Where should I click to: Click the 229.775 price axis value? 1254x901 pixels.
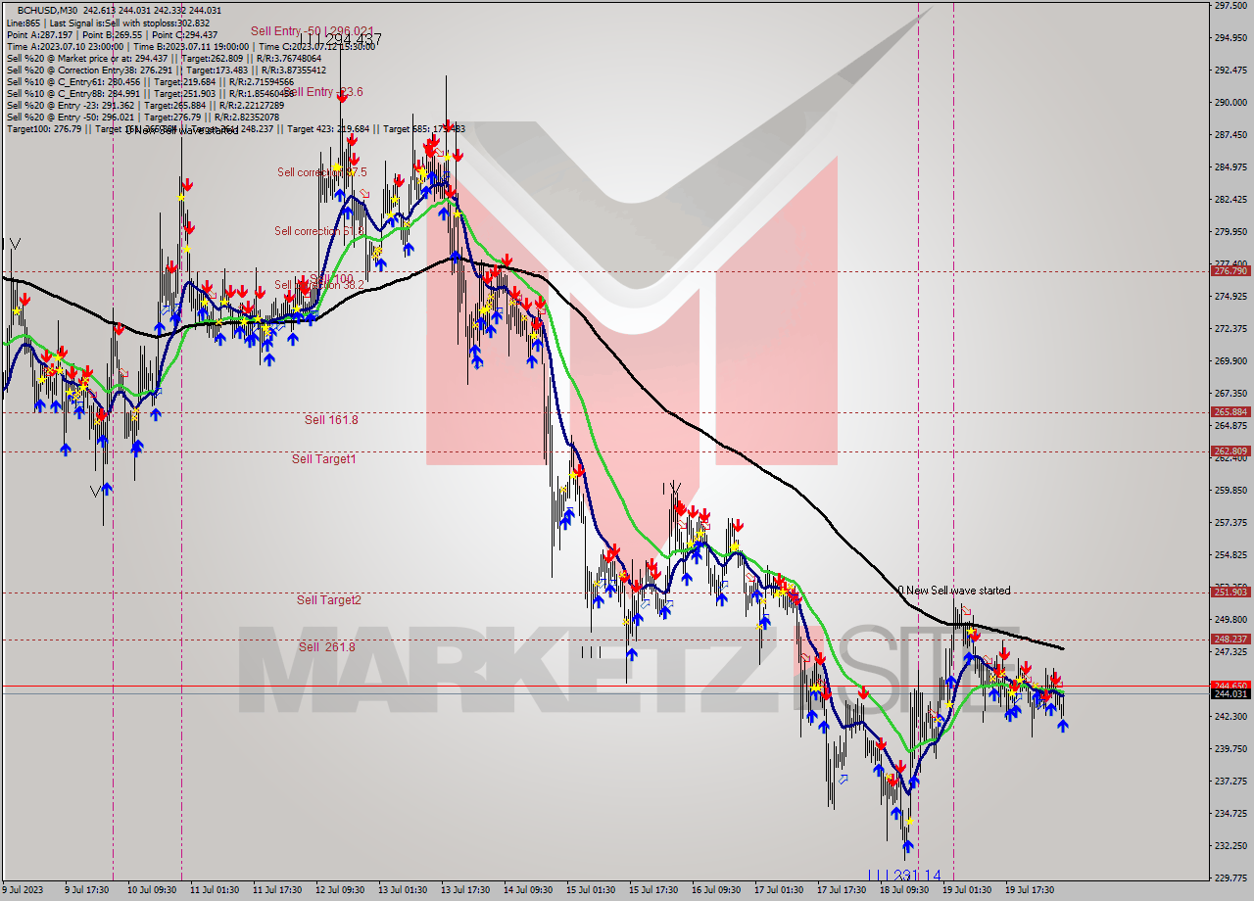[x=1230, y=878]
